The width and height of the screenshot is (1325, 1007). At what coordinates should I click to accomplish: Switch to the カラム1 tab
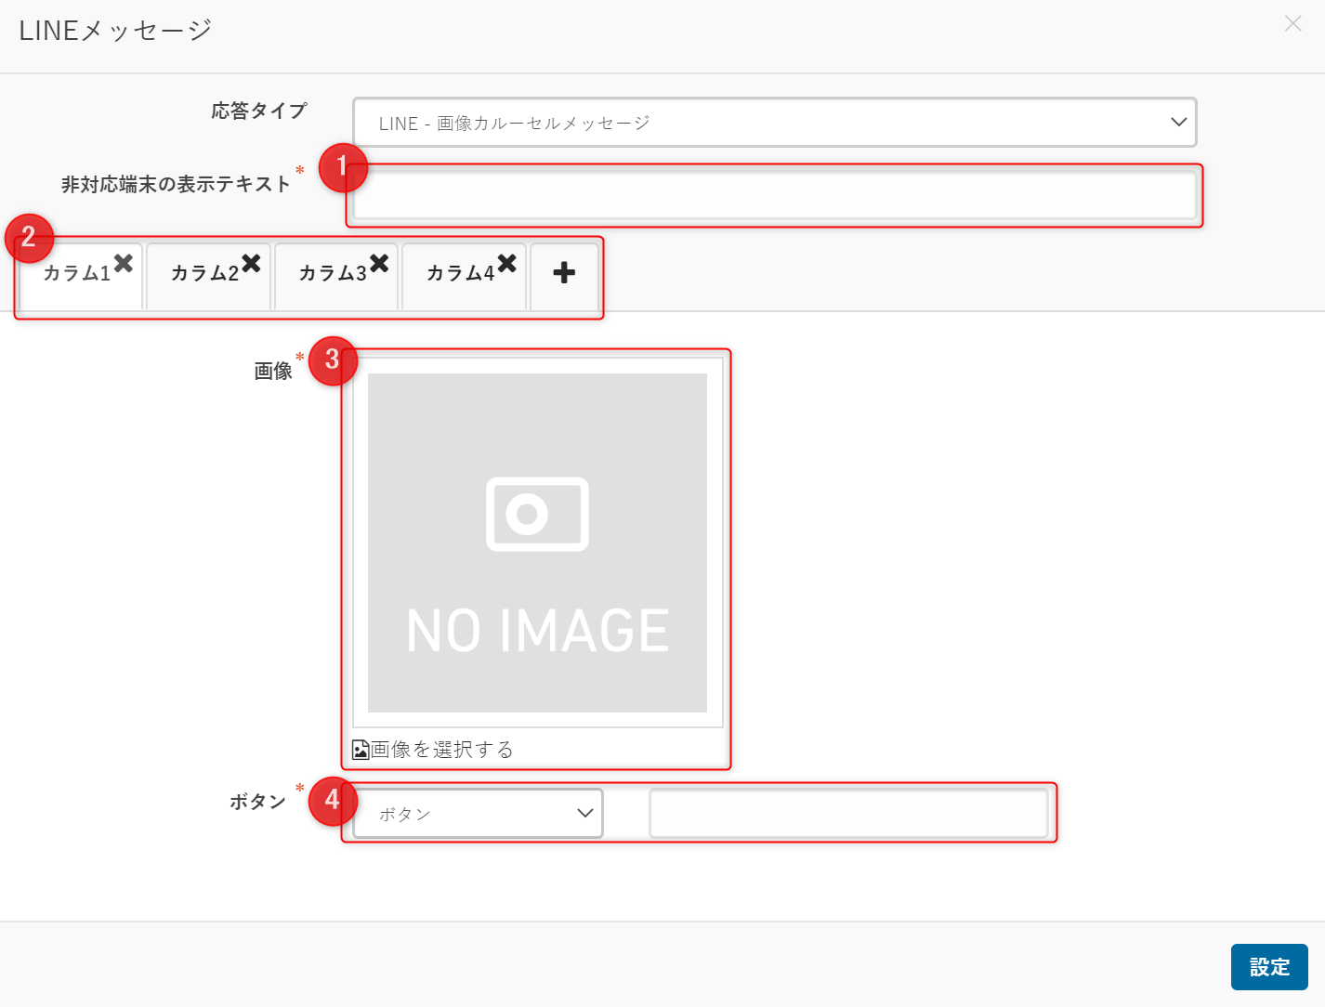tap(76, 274)
